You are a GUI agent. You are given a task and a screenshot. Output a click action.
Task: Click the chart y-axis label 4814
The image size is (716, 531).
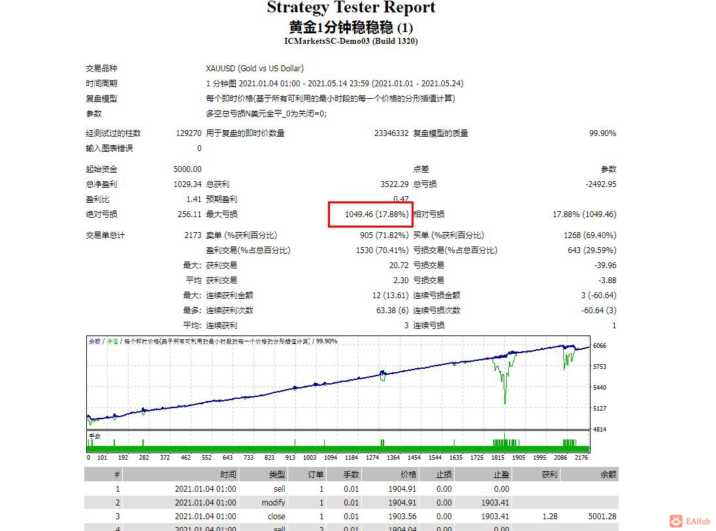[x=600, y=430]
